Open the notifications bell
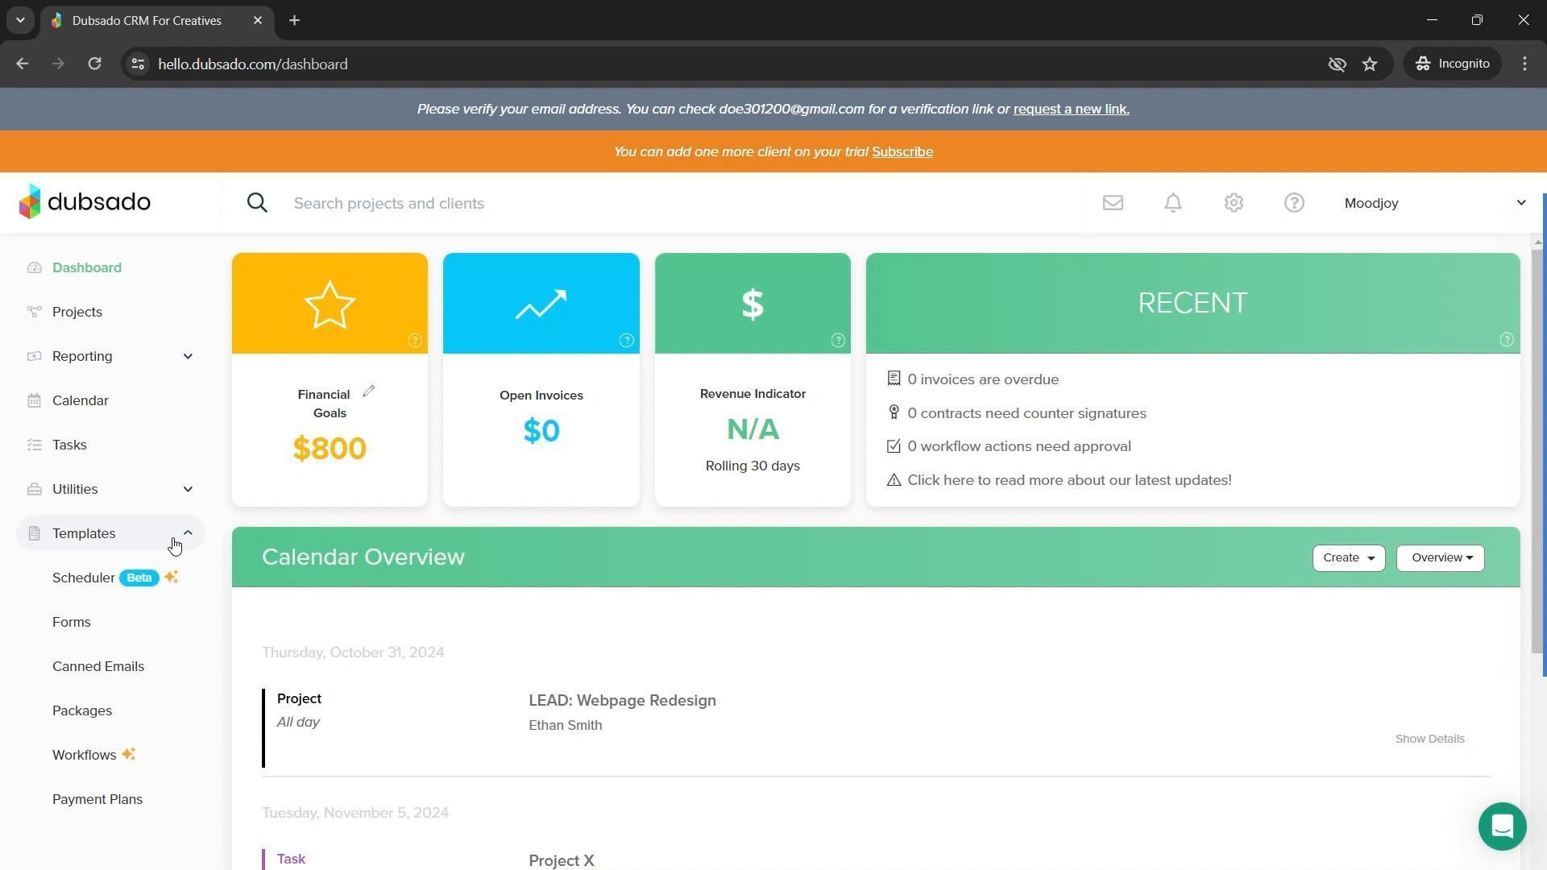This screenshot has width=1547, height=870. (1173, 203)
